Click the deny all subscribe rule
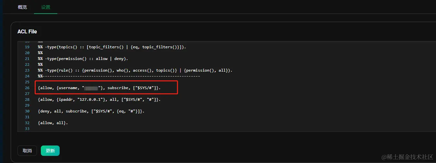436x163 pixels. tap(91, 111)
